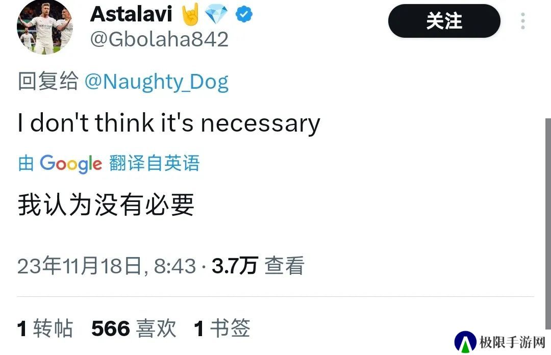Open the 566 喜欢 likes list
The height and width of the screenshot is (355, 551).
[x=134, y=328]
